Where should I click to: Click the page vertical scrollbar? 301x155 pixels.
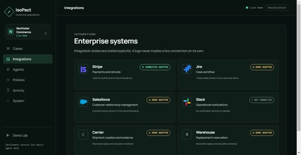pos(299,67)
